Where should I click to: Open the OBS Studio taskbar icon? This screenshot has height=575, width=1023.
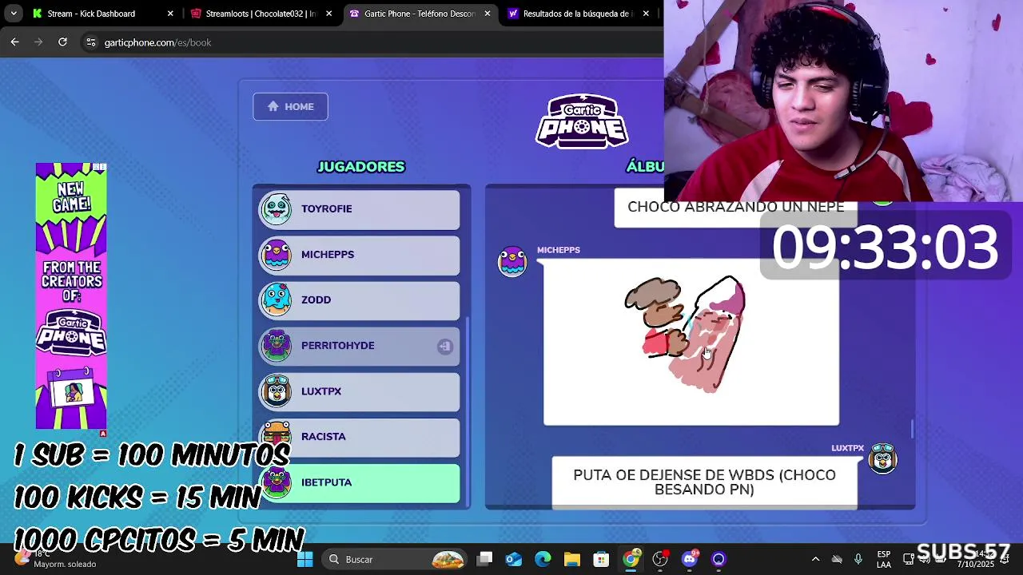coord(660,559)
